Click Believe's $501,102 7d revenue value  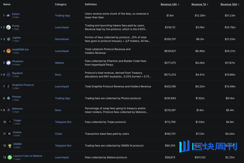(200, 157)
